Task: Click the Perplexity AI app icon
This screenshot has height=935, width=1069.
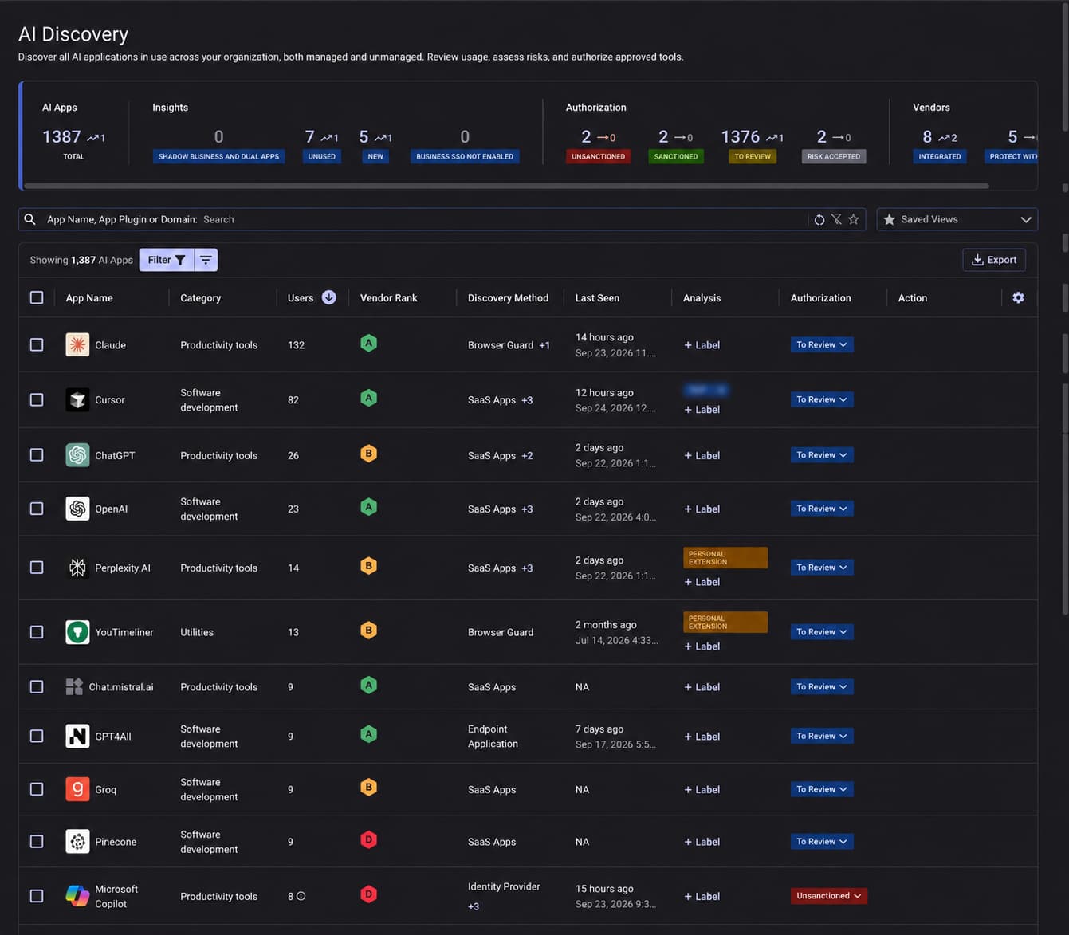Action: click(x=77, y=568)
